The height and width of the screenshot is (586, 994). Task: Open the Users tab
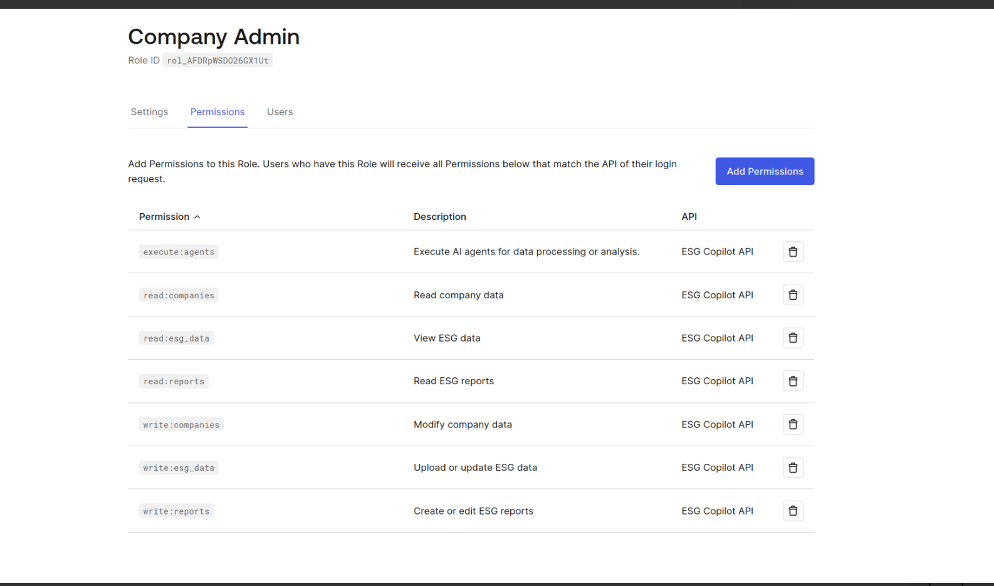[x=280, y=112]
